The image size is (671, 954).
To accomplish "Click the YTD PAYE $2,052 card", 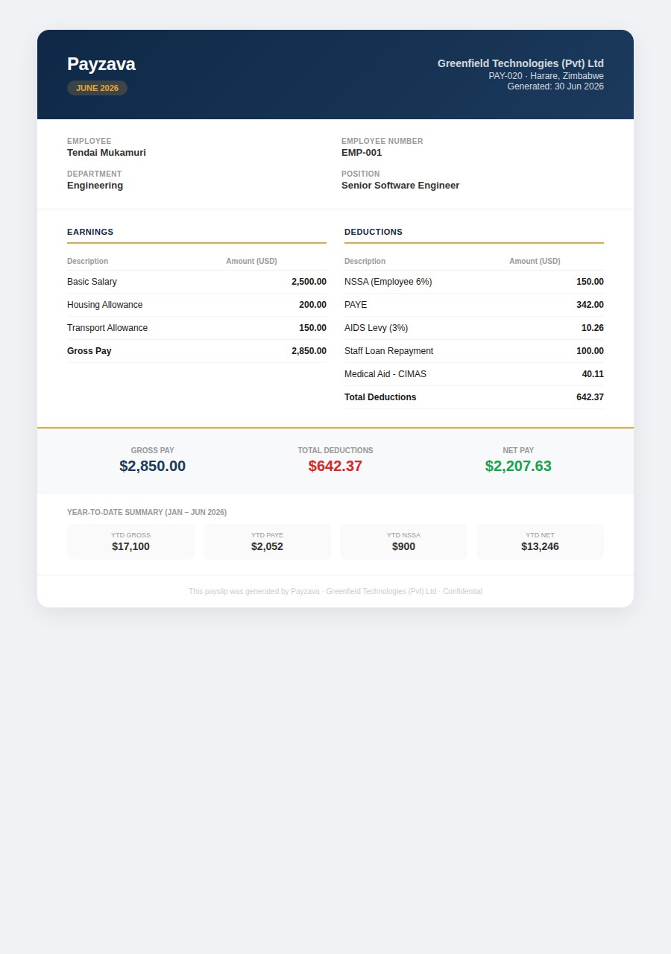I will pos(267,542).
